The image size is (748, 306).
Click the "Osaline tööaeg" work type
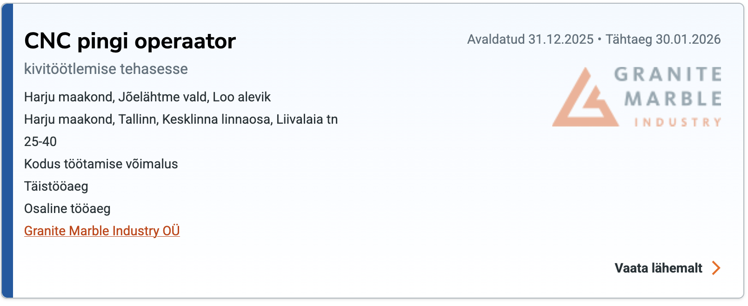(67, 208)
